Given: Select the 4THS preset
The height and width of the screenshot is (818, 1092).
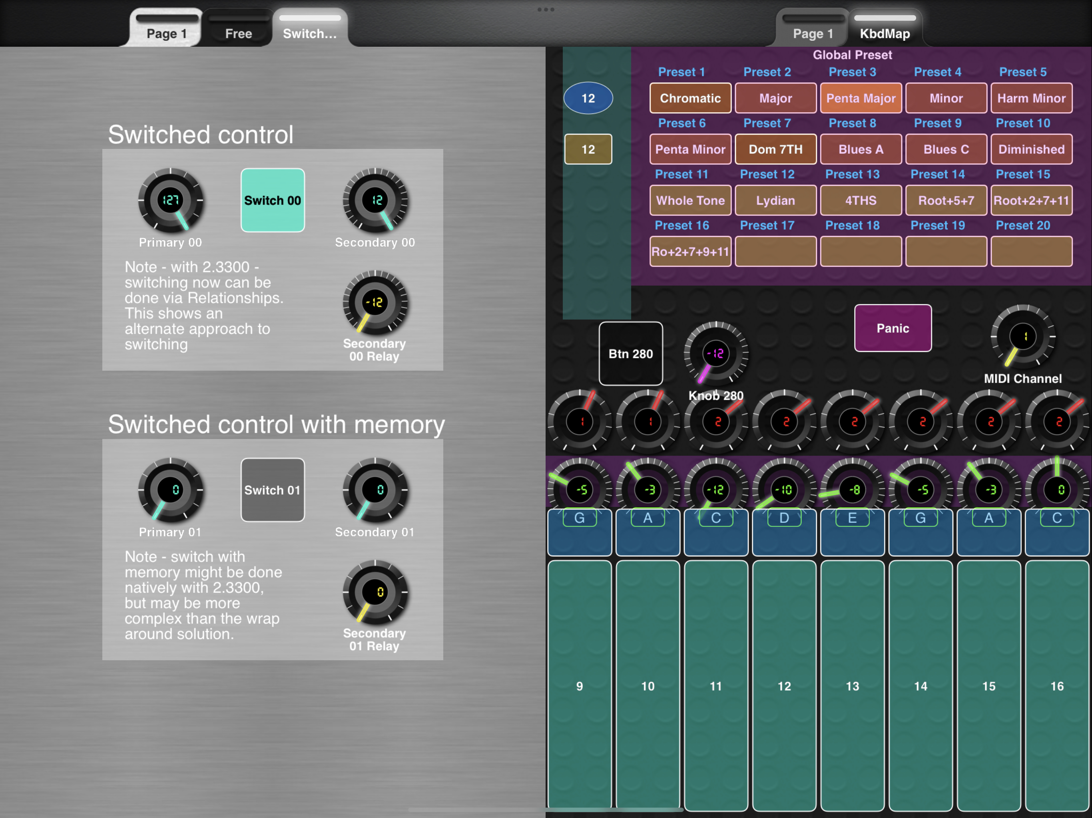Looking at the screenshot, I should coord(861,201).
